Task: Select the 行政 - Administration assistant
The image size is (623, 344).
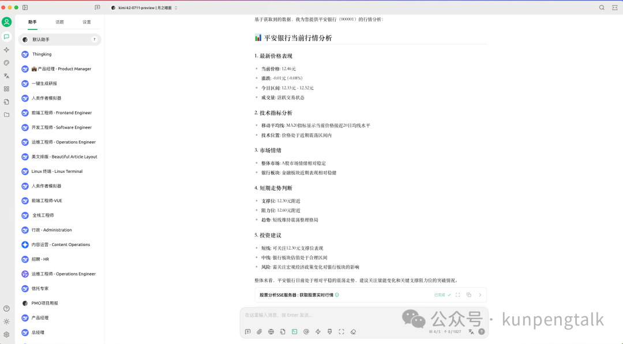Action: (x=59, y=230)
